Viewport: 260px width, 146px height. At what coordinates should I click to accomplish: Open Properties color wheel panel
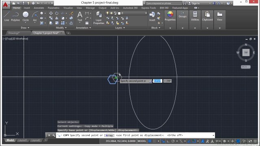[x=170, y=16]
